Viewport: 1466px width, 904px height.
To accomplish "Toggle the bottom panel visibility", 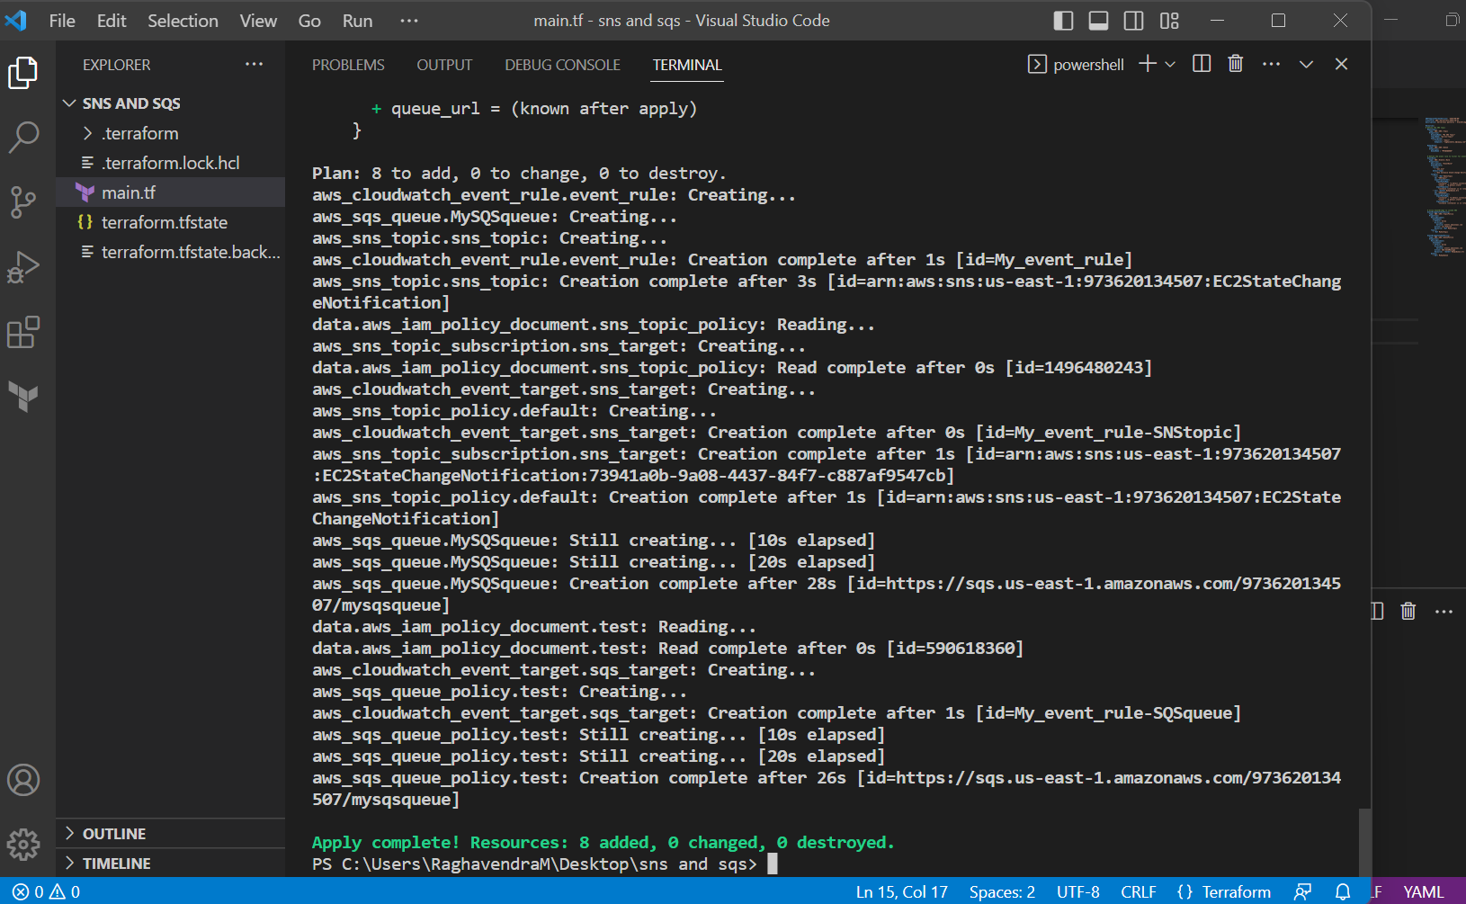I will (x=1097, y=20).
